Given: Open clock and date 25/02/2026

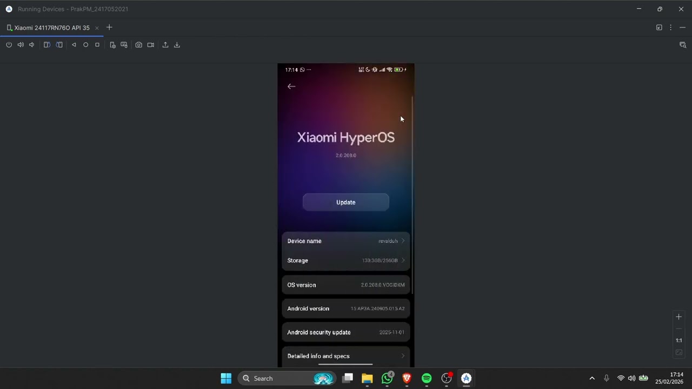Looking at the screenshot, I should tap(669, 378).
